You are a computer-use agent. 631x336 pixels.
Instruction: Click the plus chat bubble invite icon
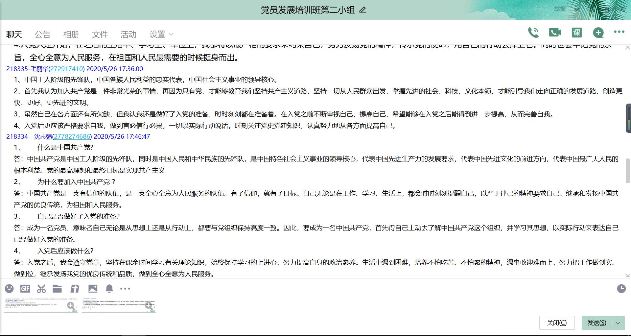(598, 32)
